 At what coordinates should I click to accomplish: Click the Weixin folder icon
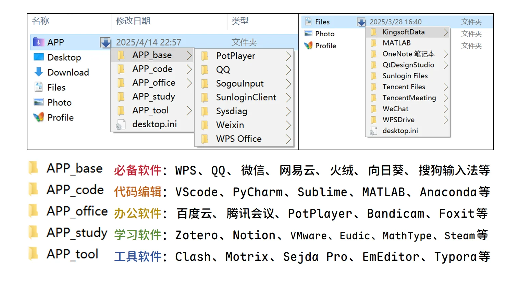[x=205, y=125]
